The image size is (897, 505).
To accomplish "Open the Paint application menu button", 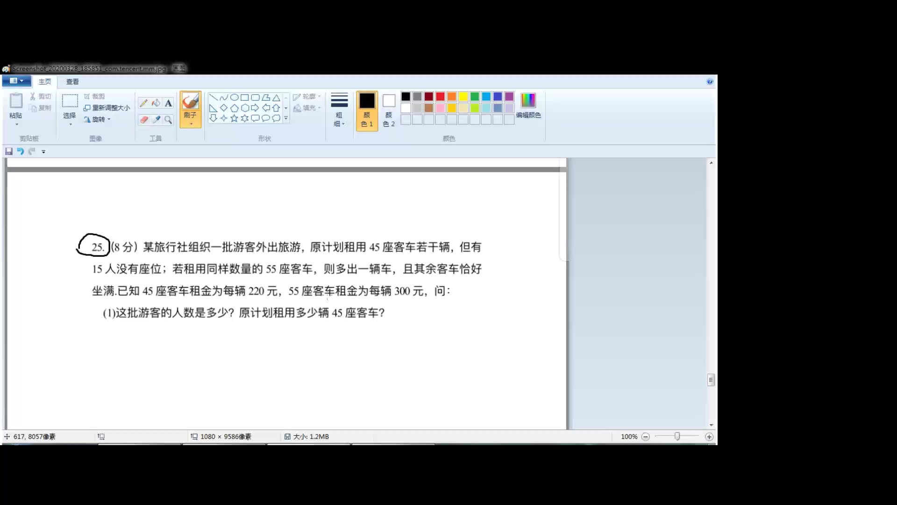I will pos(15,80).
